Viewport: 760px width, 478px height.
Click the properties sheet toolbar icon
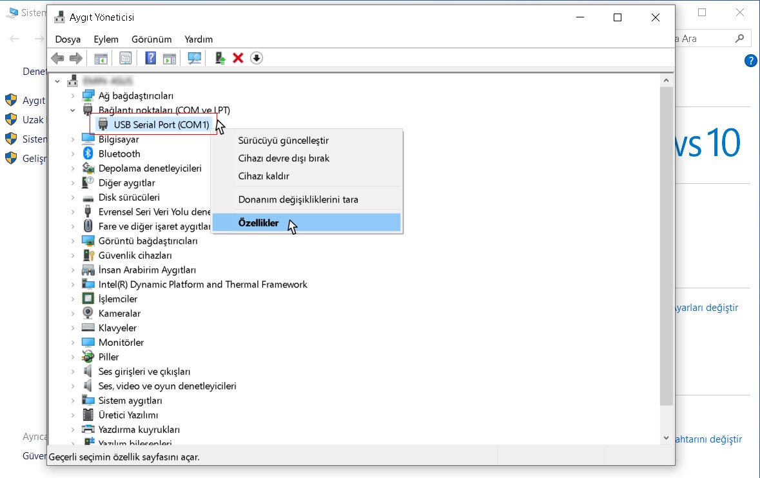(126, 58)
